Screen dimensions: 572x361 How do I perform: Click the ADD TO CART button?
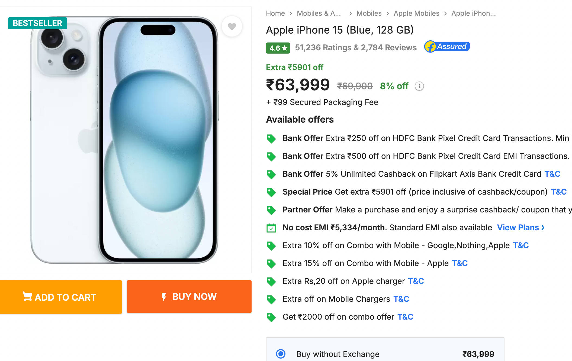[x=61, y=297]
